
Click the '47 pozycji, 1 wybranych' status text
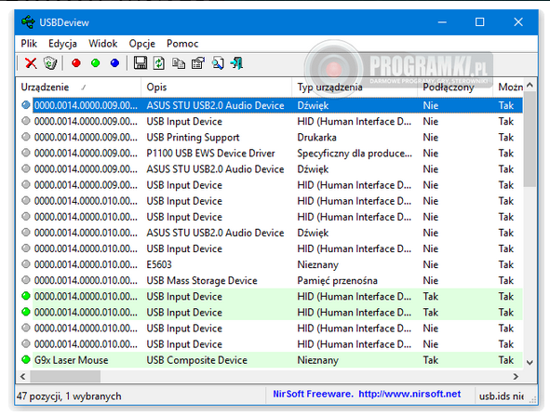(x=69, y=396)
